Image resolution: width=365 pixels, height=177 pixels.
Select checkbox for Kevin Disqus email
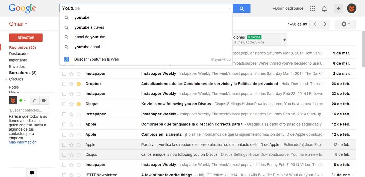[x=64, y=104]
